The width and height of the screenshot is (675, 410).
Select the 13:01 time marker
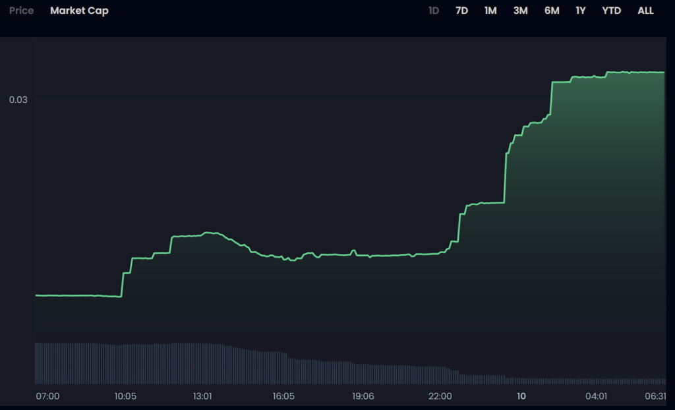202,396
